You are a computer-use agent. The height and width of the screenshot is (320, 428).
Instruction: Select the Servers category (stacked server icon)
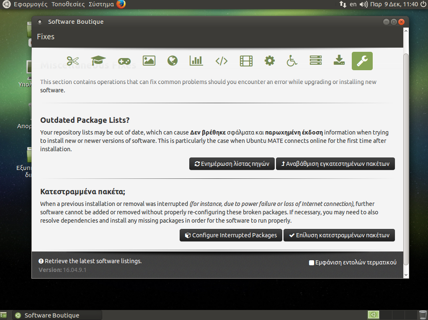tap(316, 61)
